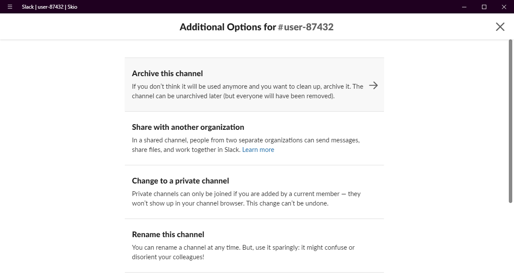The height and width of the screenshot is (280, 514).
Task: Click the rename warning about confusing colleagues
Action: pos(243,252)
